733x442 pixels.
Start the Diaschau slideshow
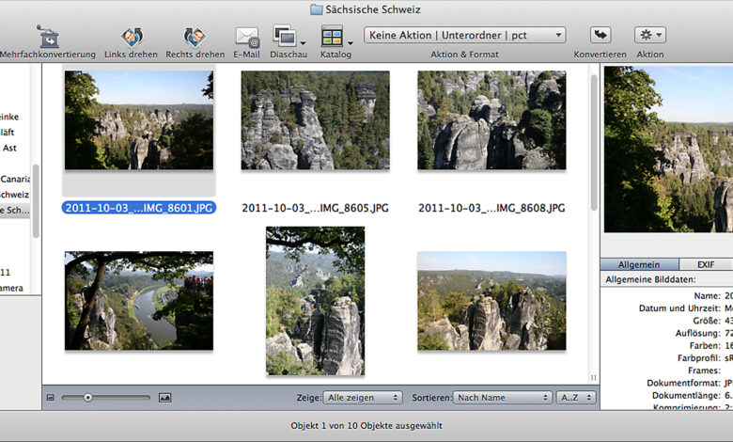[284, 37]
